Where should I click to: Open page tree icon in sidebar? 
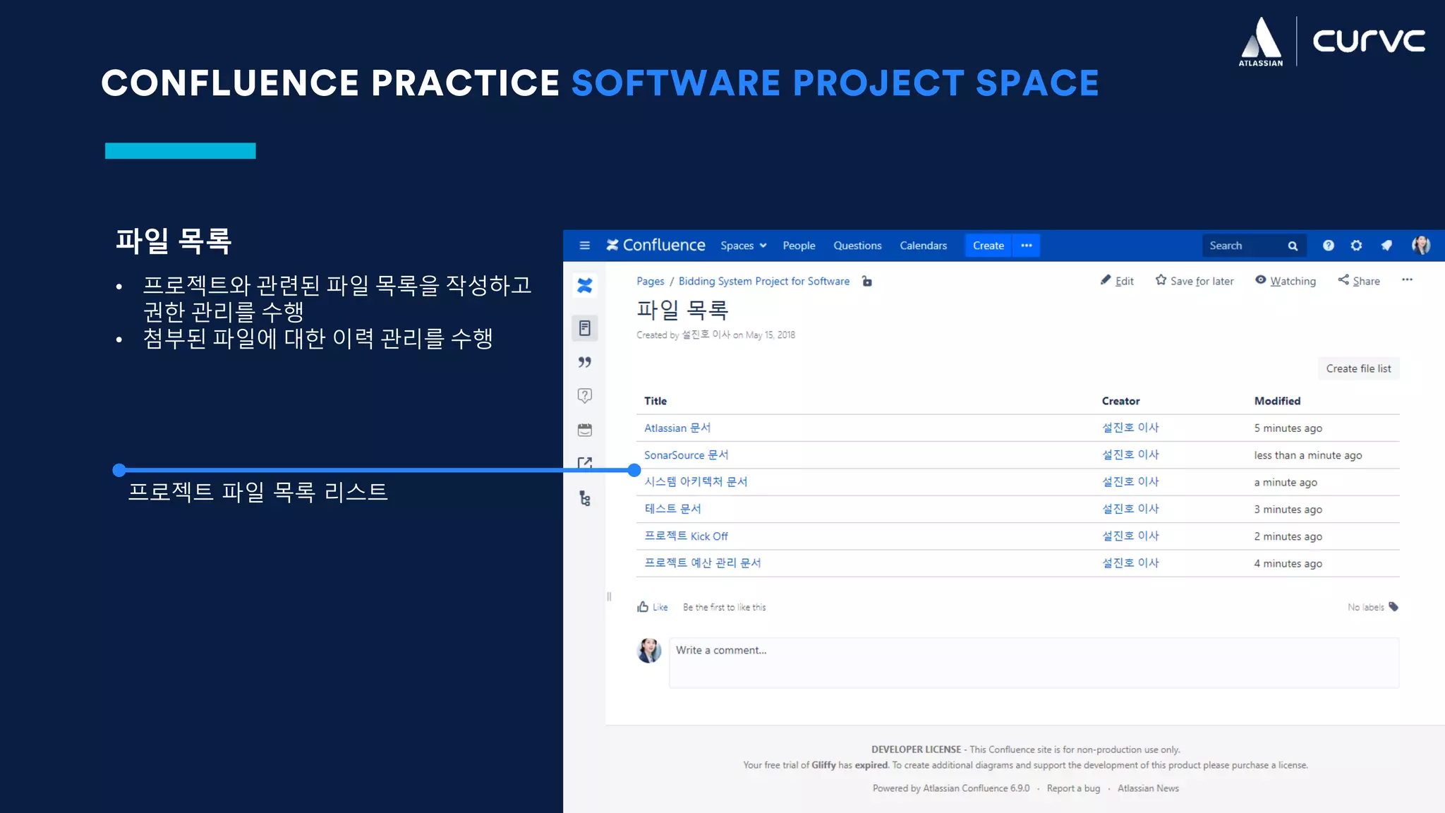coord(585,498)
